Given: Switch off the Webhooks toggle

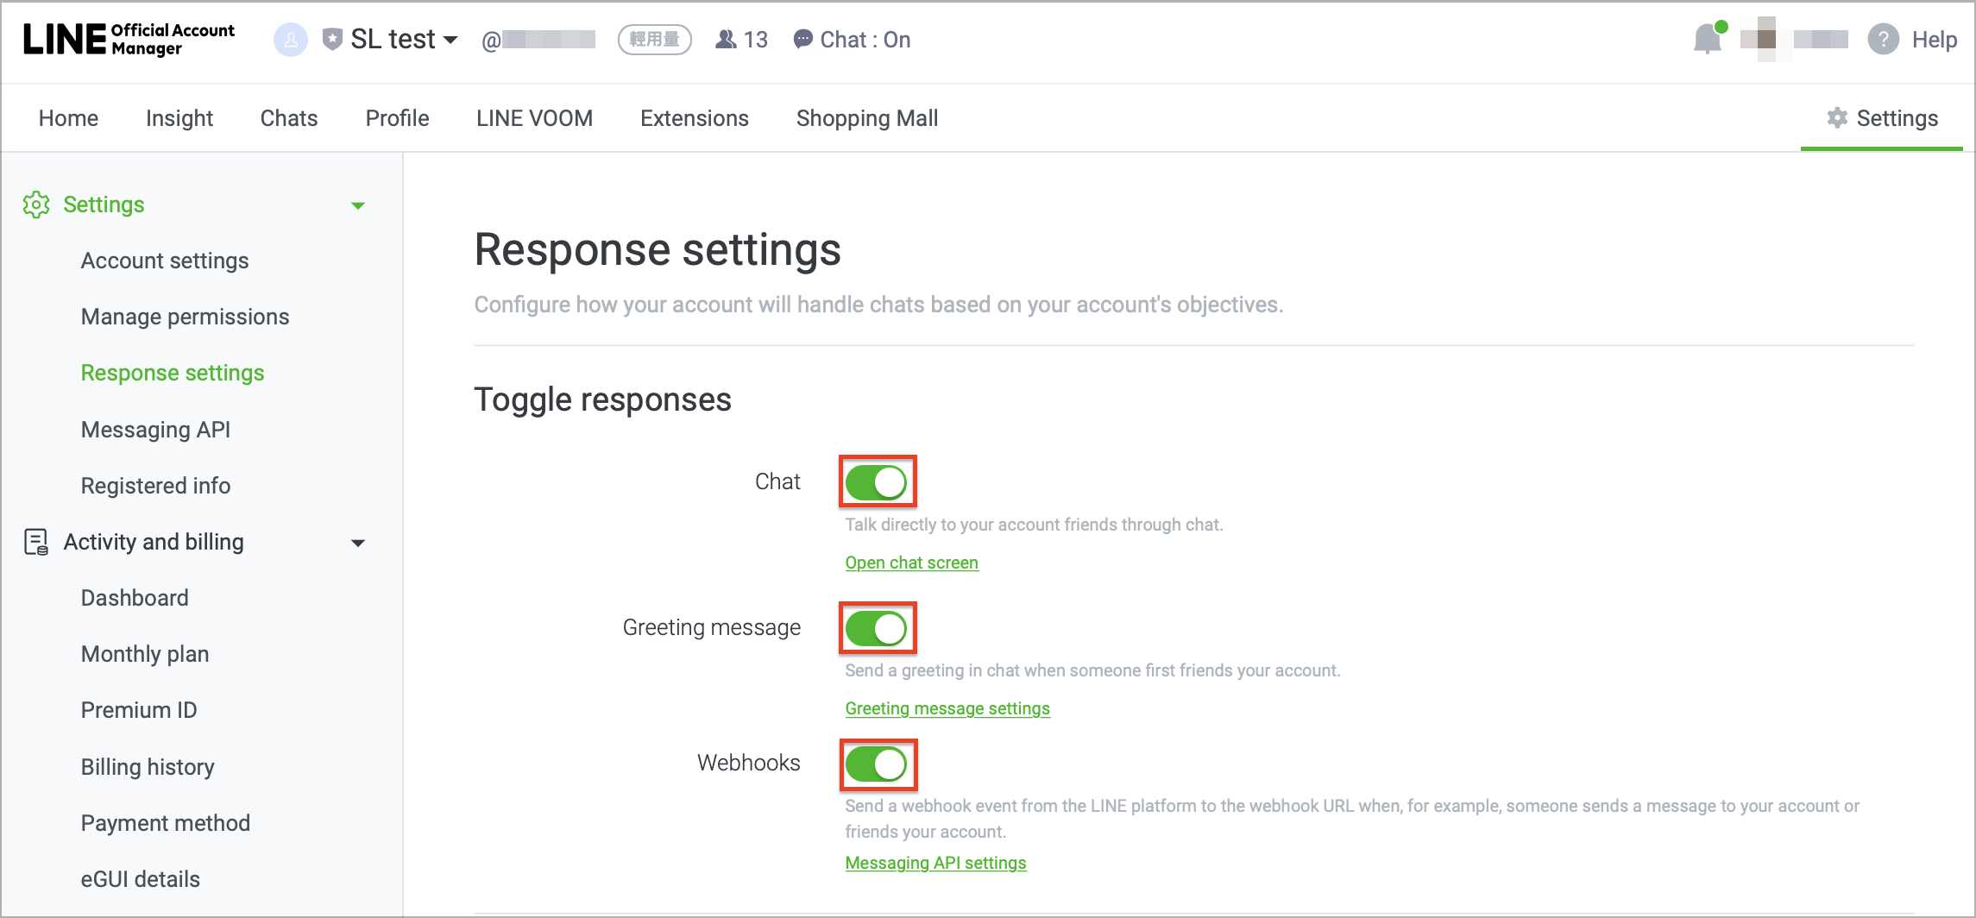Looking at the screenshot, I should pyautogui.click(x=877, y=764).
